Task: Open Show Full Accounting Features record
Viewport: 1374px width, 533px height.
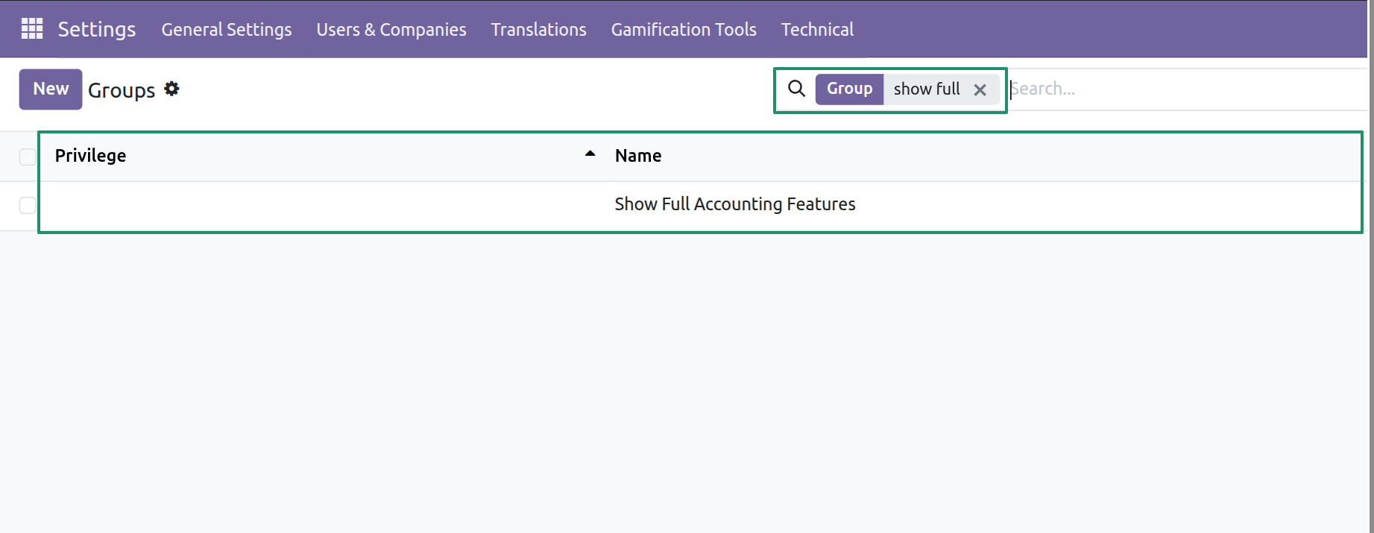Action: (x=735, y=204)
